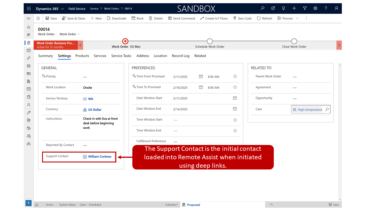The width and height of the screenshot is (374, 210).
Task: Click the Close Work Order stage
Action: click(294, 41)
